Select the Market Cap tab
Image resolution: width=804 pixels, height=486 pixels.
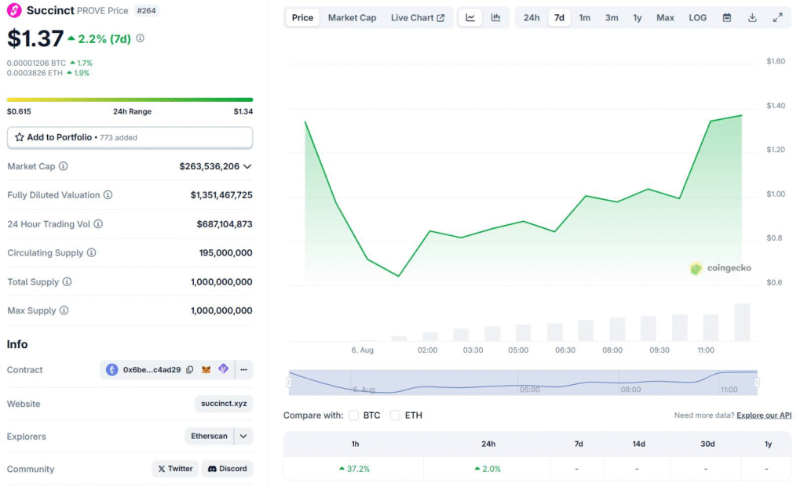coord(353,18)
